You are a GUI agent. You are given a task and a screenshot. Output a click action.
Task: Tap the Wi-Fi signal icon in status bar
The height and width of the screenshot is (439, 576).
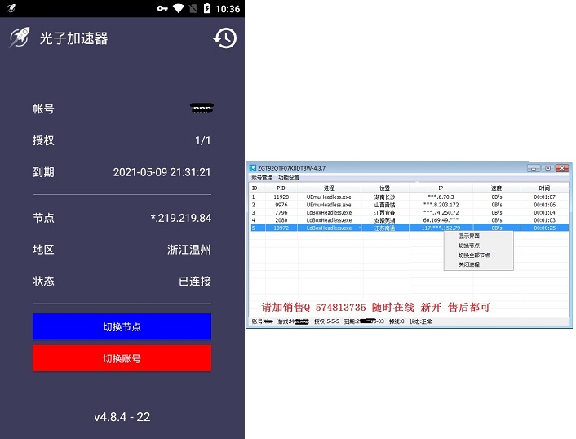coord(179,8)
